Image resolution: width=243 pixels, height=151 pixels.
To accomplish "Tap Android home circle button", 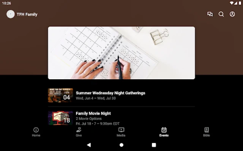I will click(121, 145).
